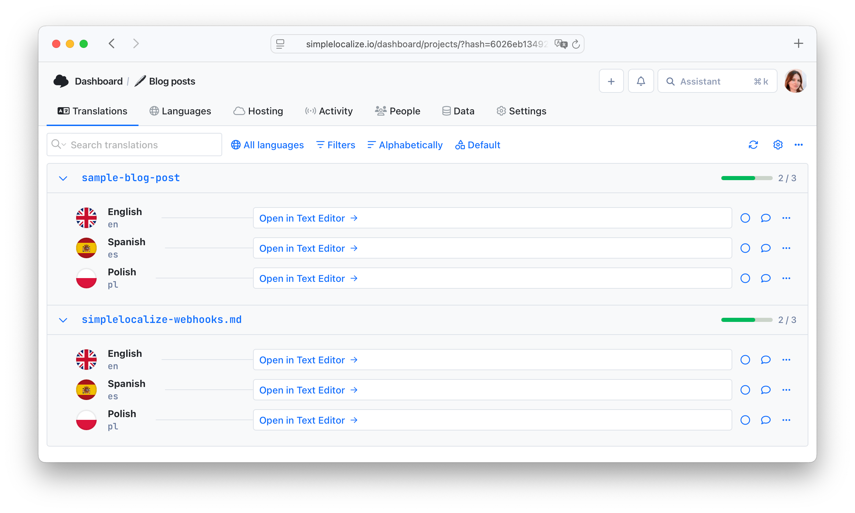
Task: Switch to the People tab
Action: click(x=398, y=111)
